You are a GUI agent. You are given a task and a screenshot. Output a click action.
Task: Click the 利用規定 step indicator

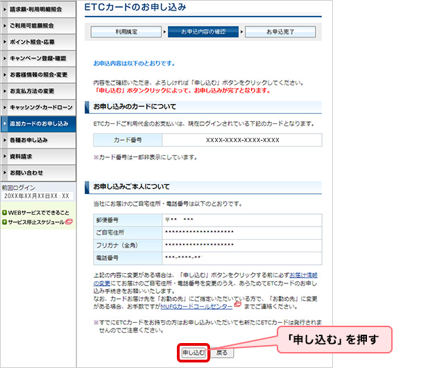(126, 32)
